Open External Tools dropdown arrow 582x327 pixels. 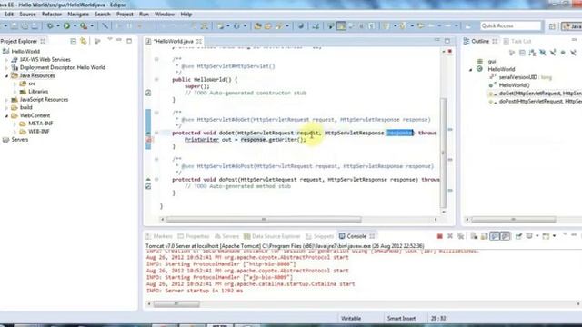tap(92, 26)
